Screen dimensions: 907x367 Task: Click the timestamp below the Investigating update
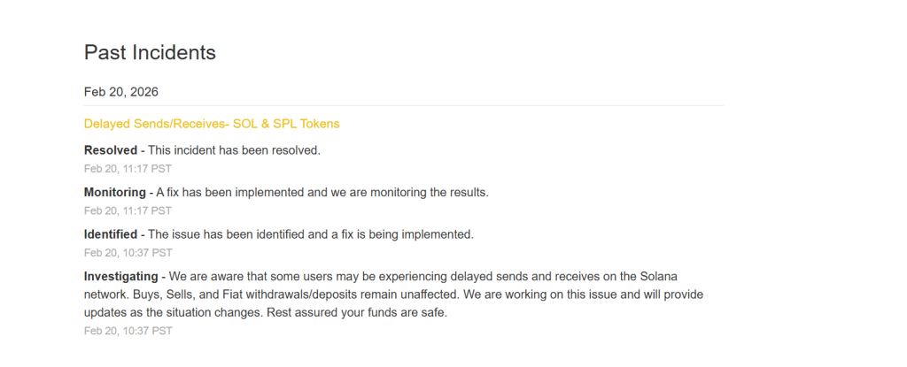[128, 331]
